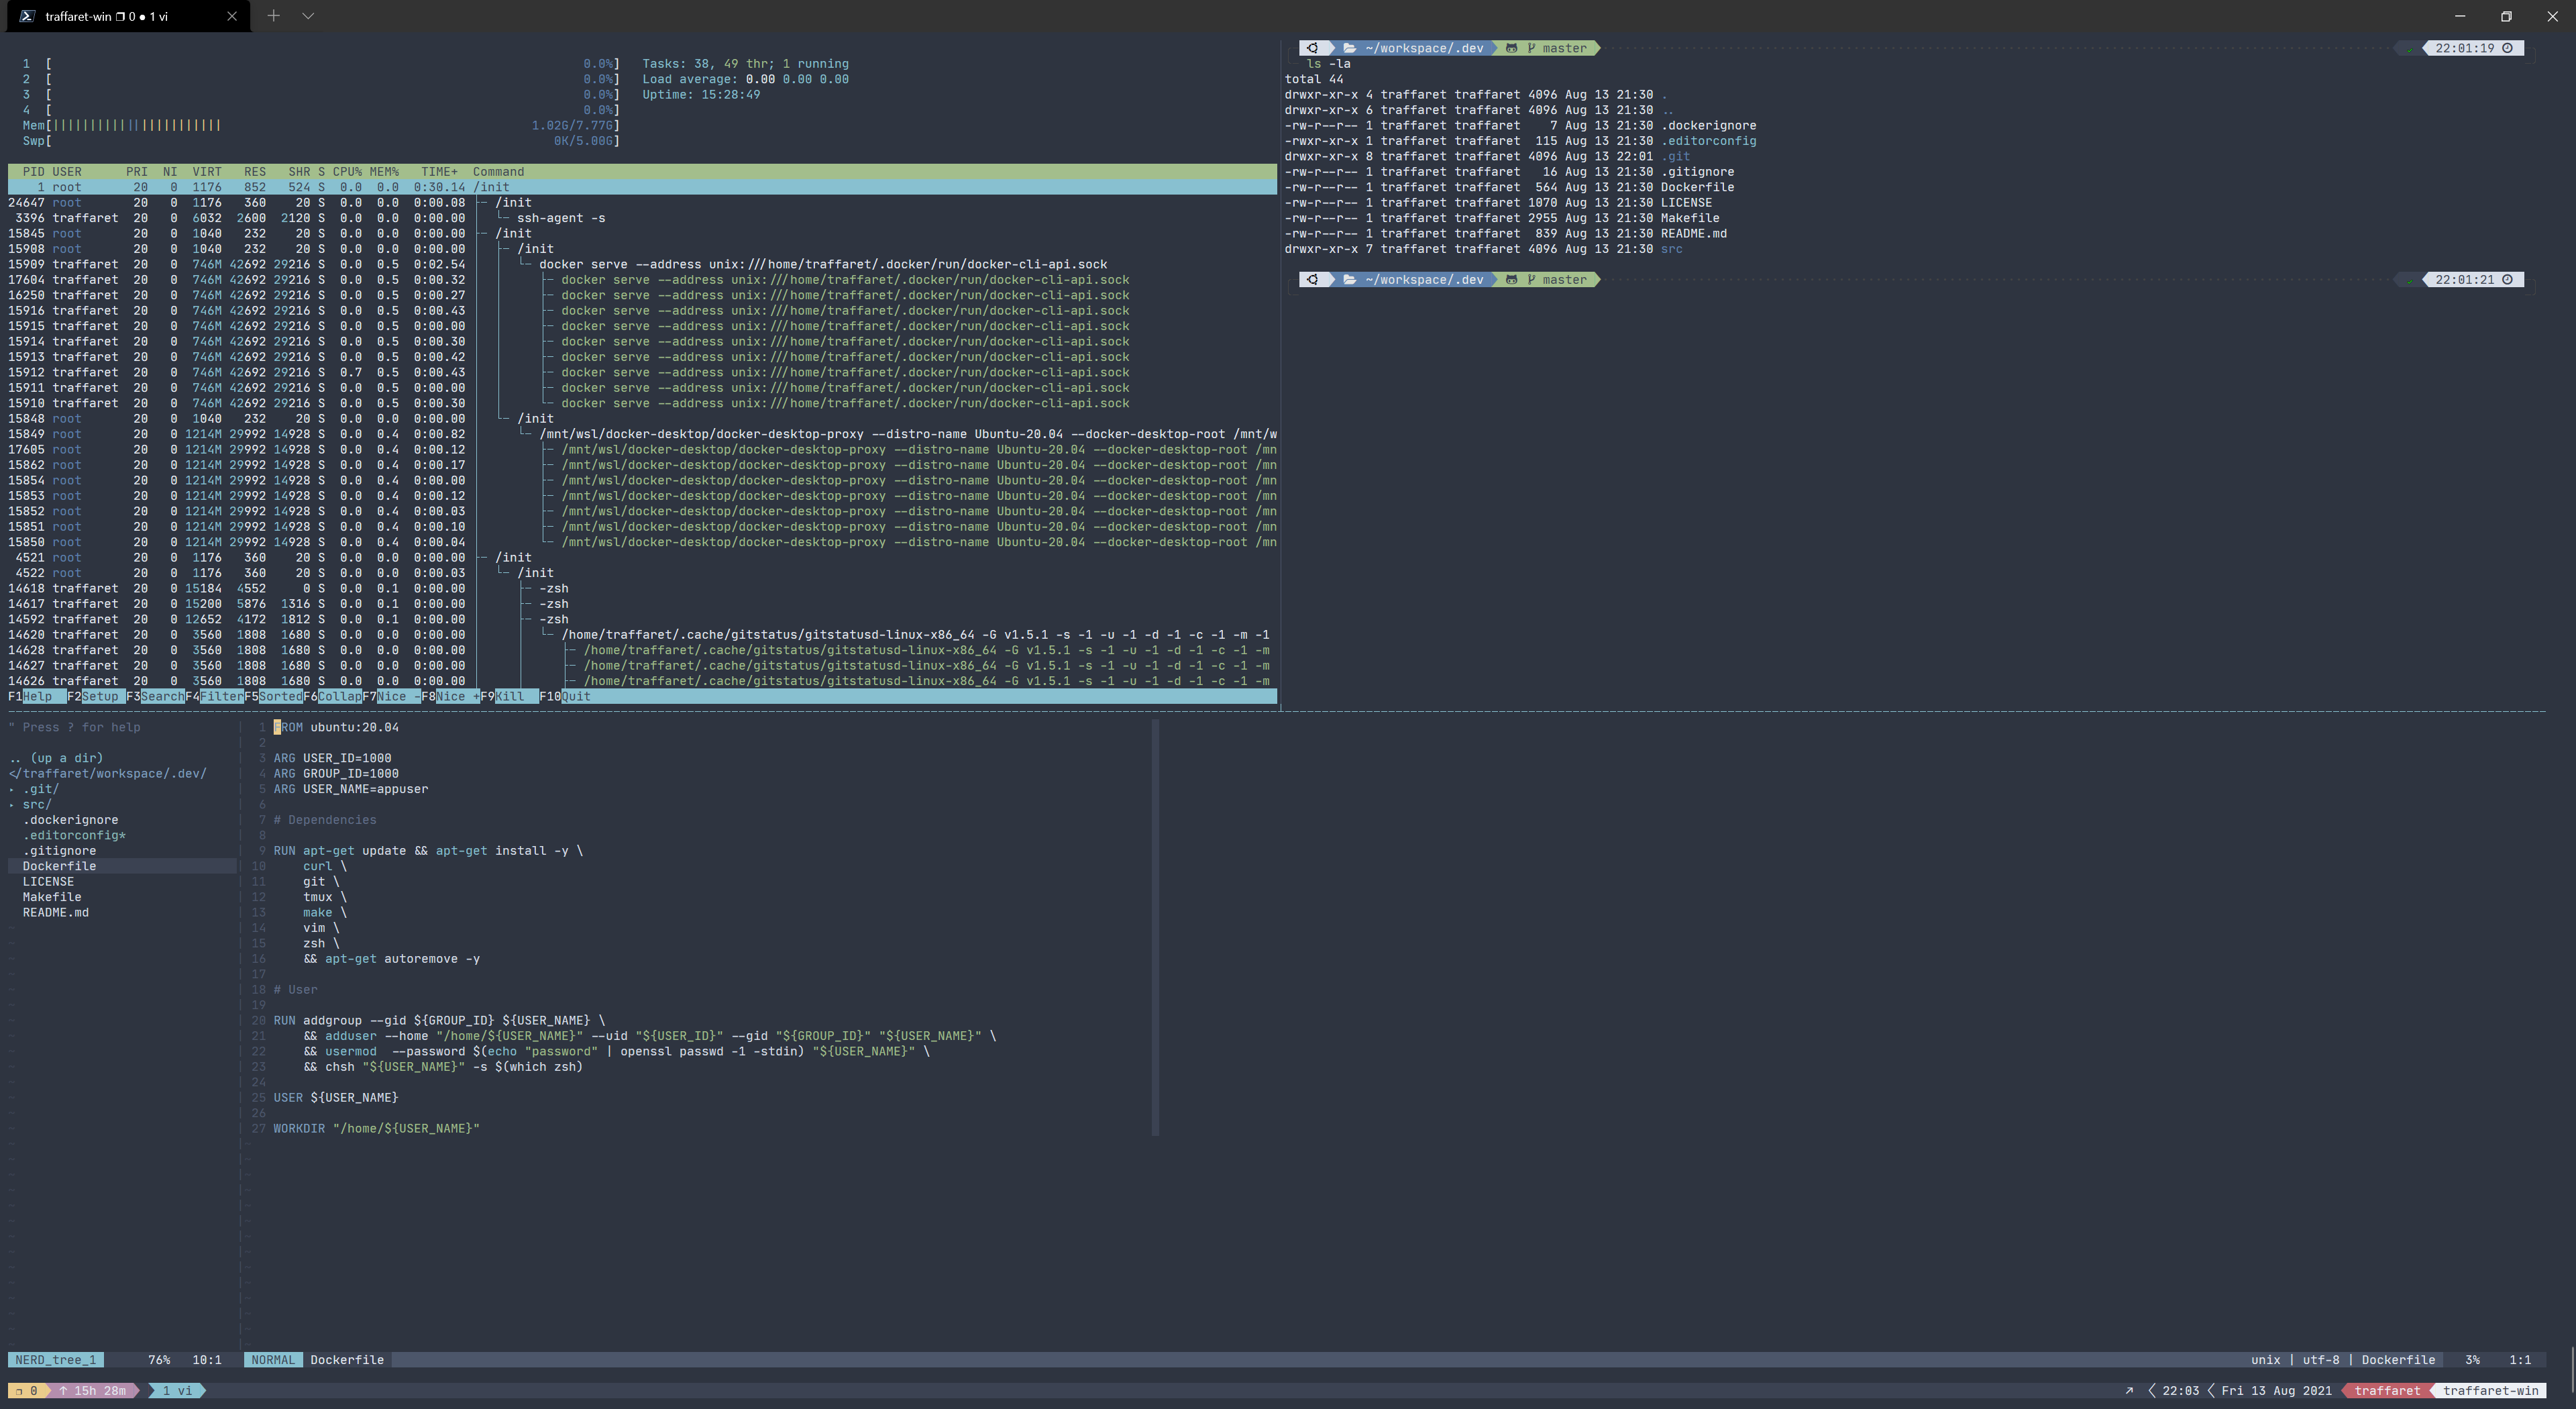Click the PowerShell icon on the terminal tab
Screen dimensions: 2576x1409
(27, 16)
